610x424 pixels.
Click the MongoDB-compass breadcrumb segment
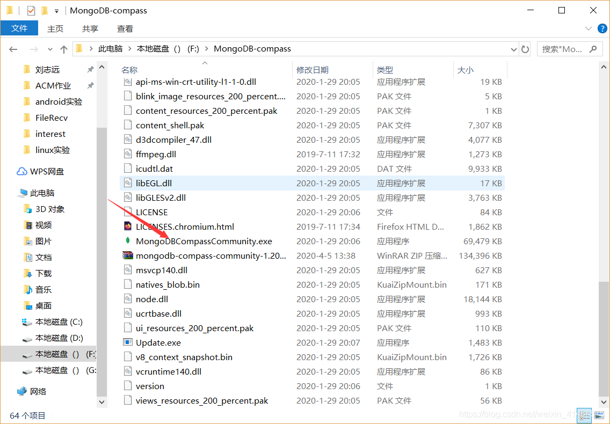(252, 49)
